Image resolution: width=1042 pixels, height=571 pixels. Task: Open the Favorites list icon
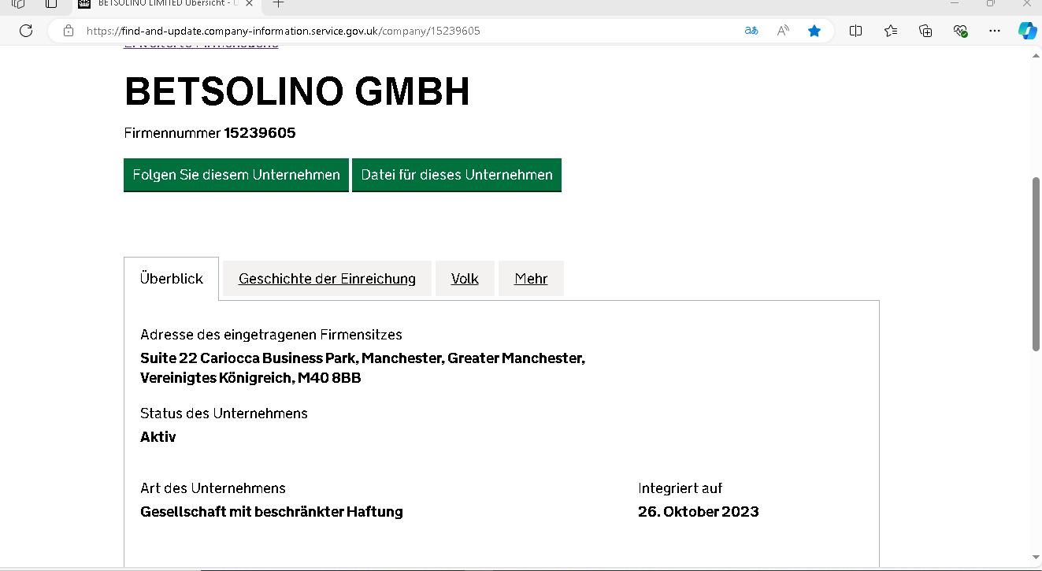(891, 31)
